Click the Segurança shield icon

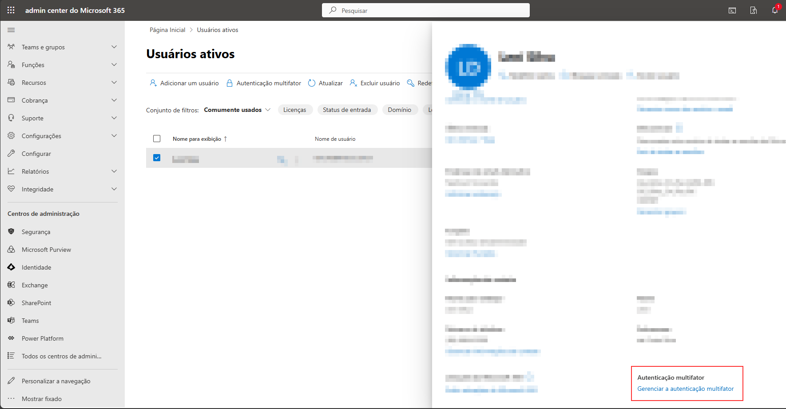[12, 232]
